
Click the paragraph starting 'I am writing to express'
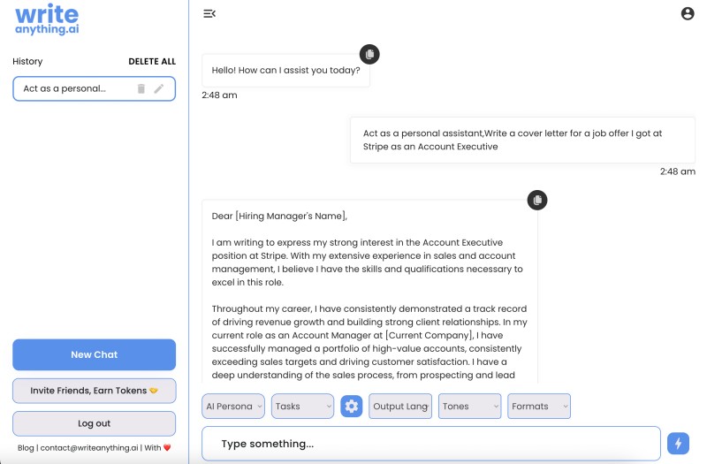click(367, 262)
